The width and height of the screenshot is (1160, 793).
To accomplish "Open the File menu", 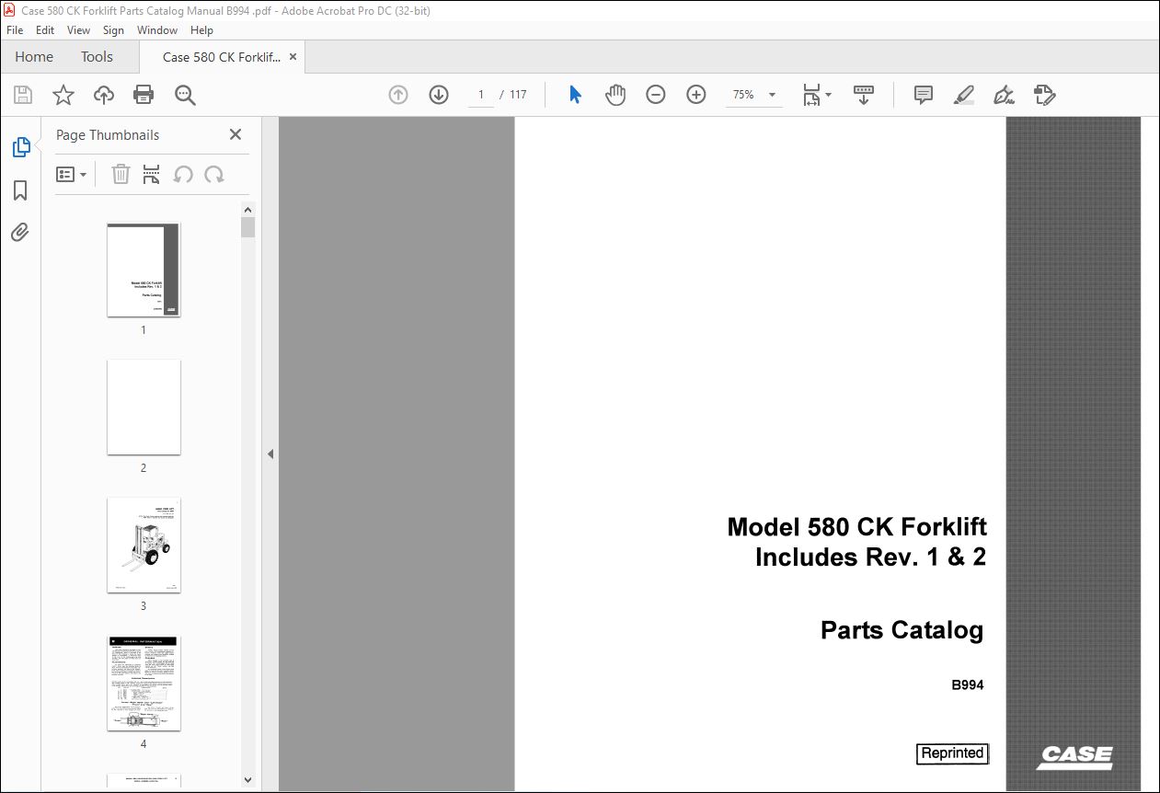I will coord(15,30).
